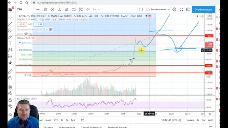This screenshot has width=228, height=128.
Task: Toggle stay in drawing mode
Action: [10, 93]
